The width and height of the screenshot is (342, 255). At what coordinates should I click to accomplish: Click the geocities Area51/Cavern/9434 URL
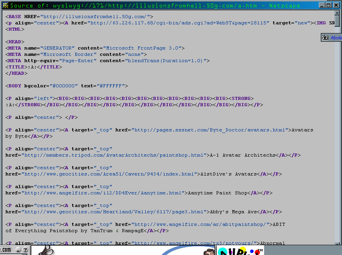pos(109,174)
